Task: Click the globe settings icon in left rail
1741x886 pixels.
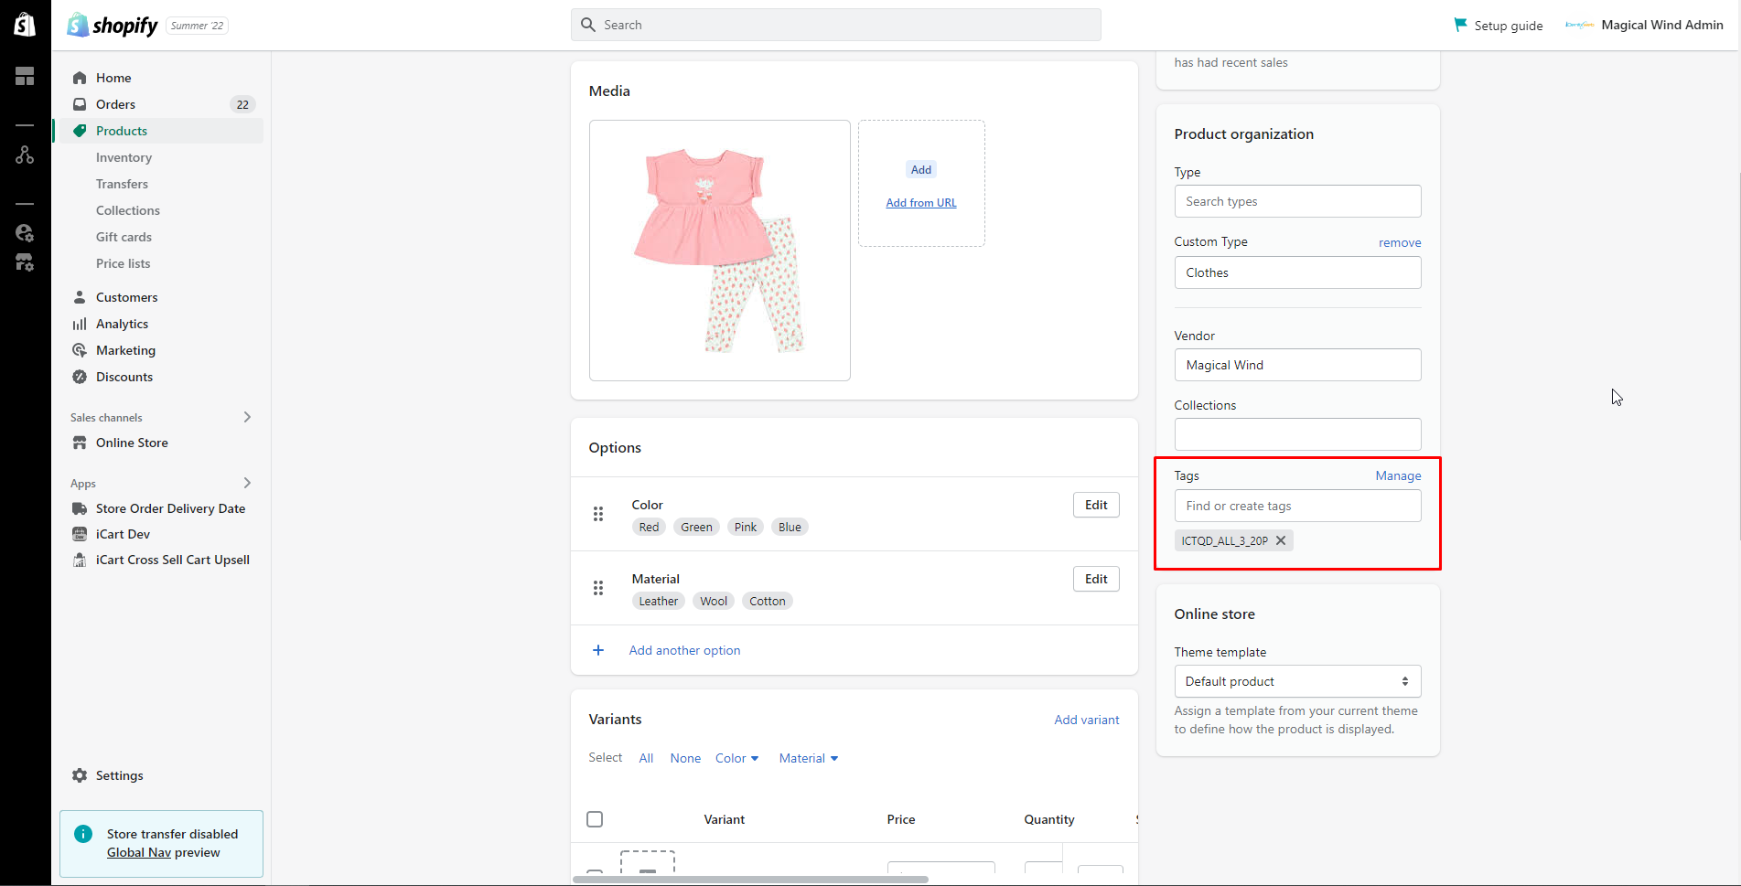Action: (x=25, y=233)
